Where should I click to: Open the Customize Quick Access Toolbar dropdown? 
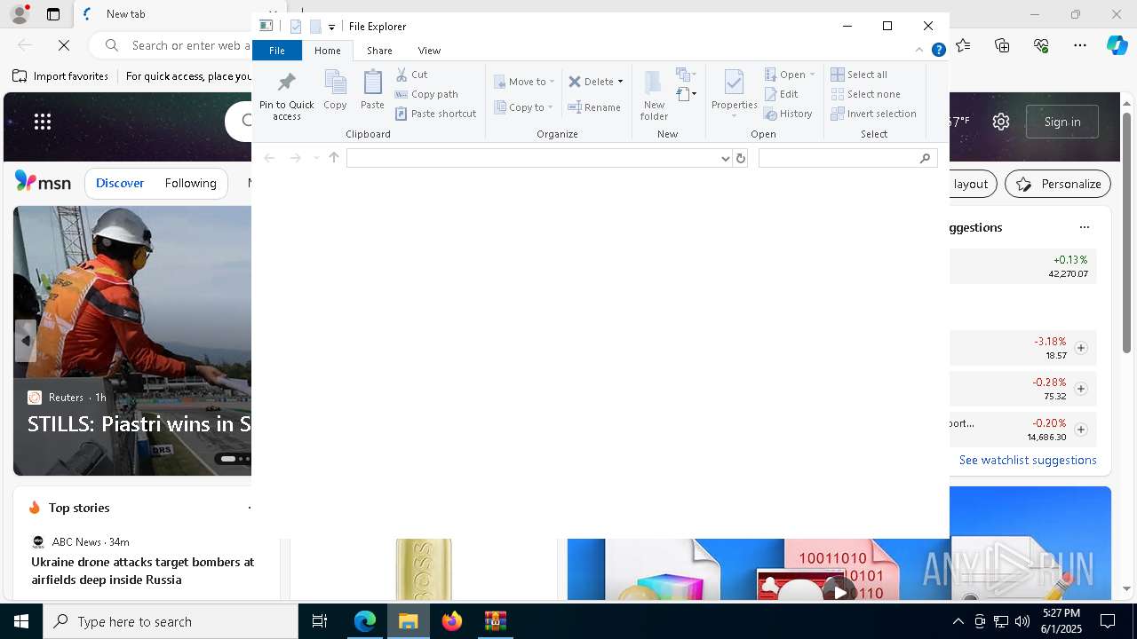coord(331,28)
